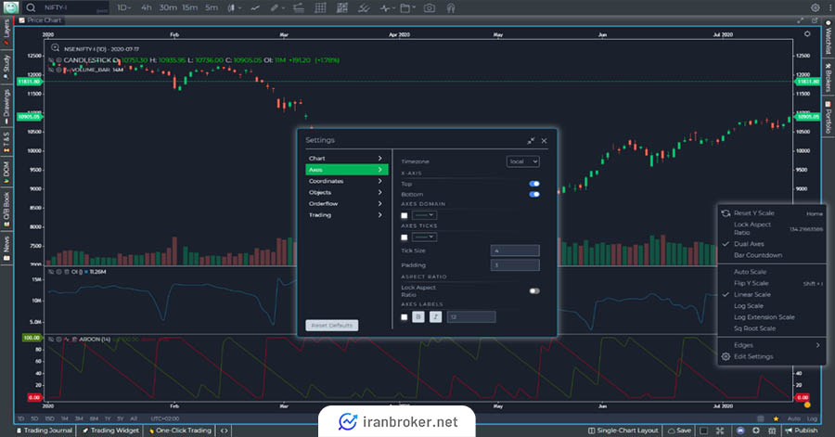Click the Publish button
Image resolution: width=835 pixels, height=437 pixels.
(801, 431)
